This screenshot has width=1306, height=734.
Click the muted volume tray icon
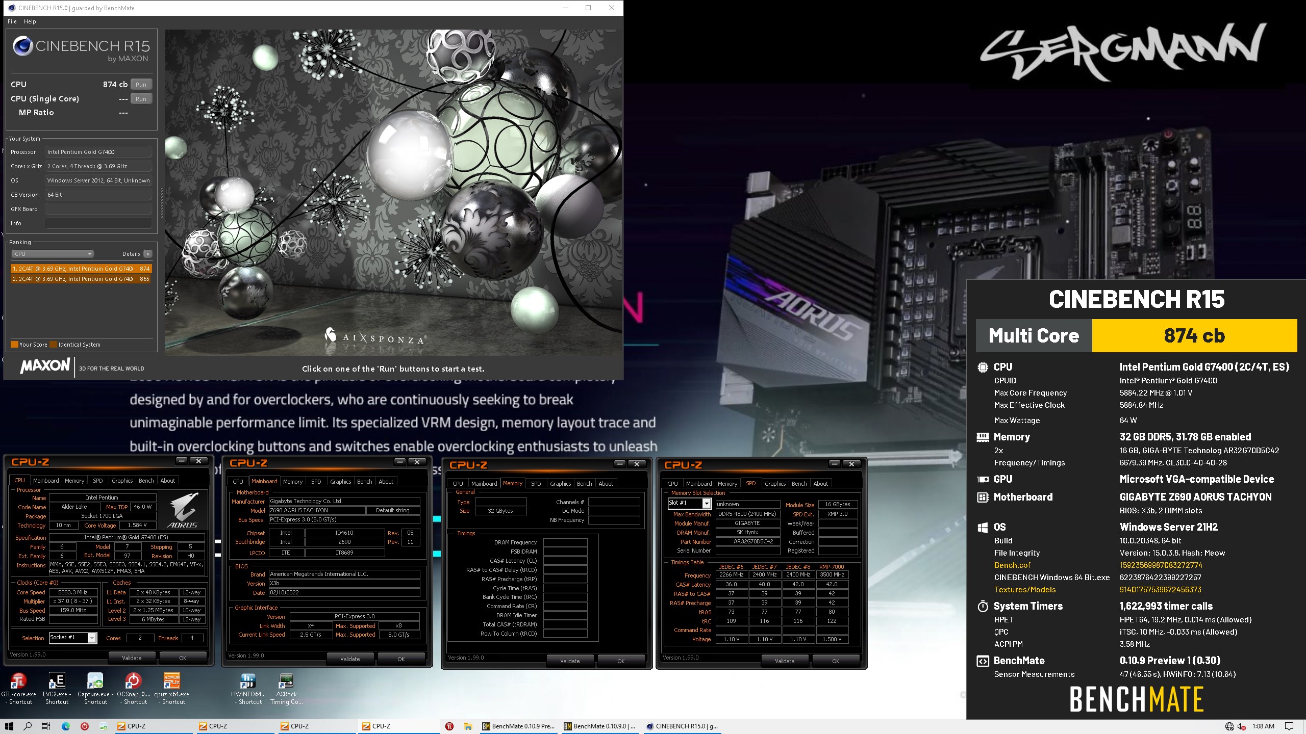1242,726
